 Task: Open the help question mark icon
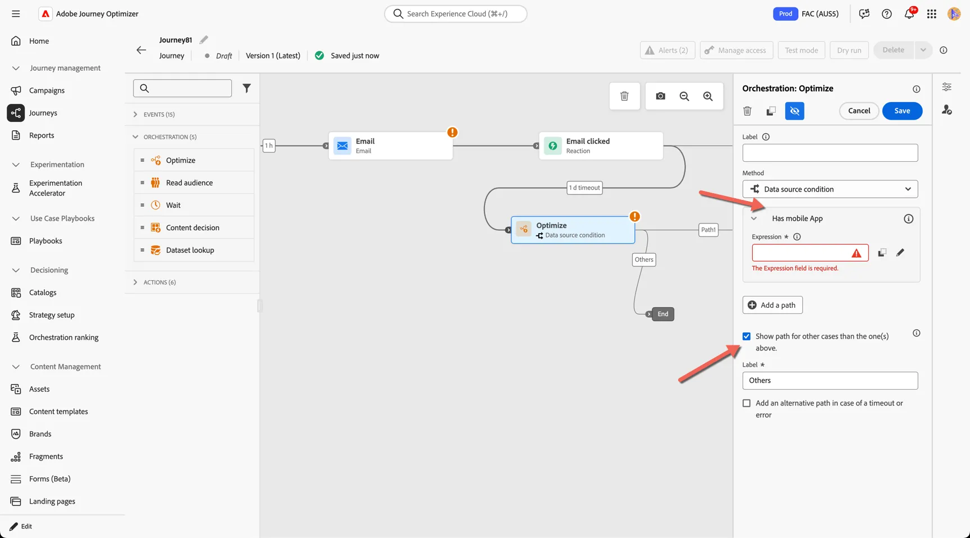pyautogui.click(x=886, y=14)
